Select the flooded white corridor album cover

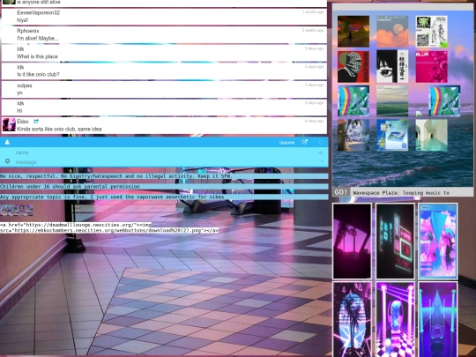[431, 135]
